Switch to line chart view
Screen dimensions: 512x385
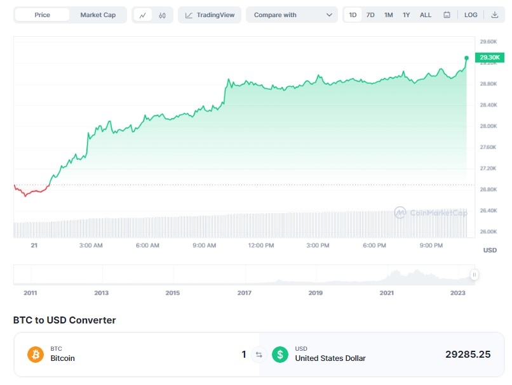pyautogui.click(x=143, y=15)
